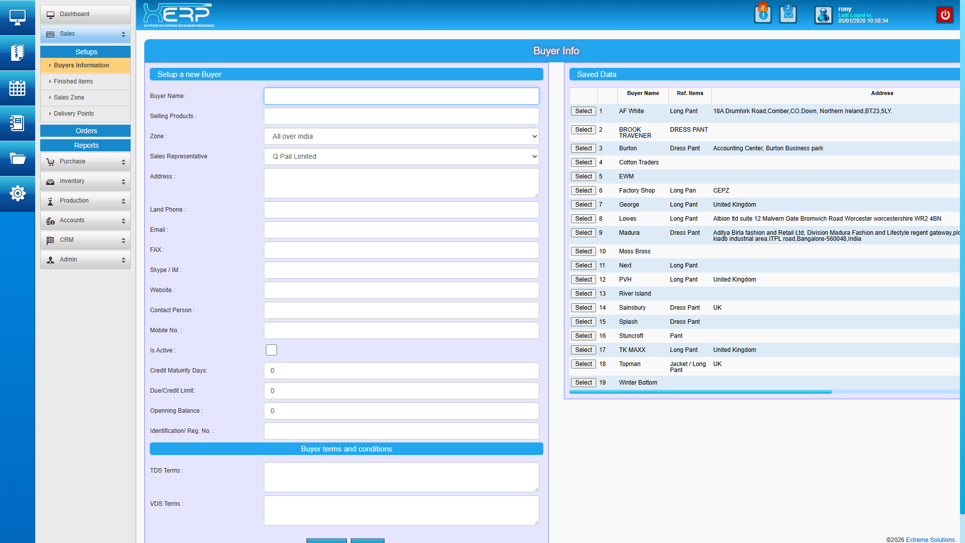Image resolution: width=965 pixels, height=543 pixels.
Task: Click the Saved Data horizontal scrollbar
Action: tap(700, 392)
